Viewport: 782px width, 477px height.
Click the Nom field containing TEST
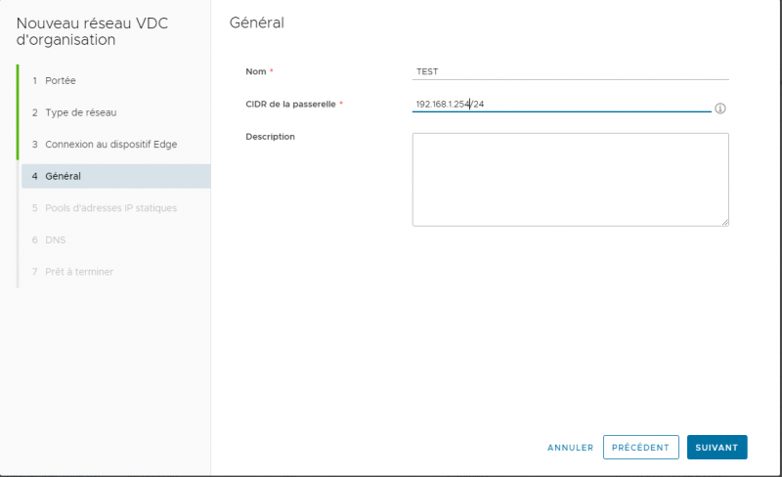(570, 71)
